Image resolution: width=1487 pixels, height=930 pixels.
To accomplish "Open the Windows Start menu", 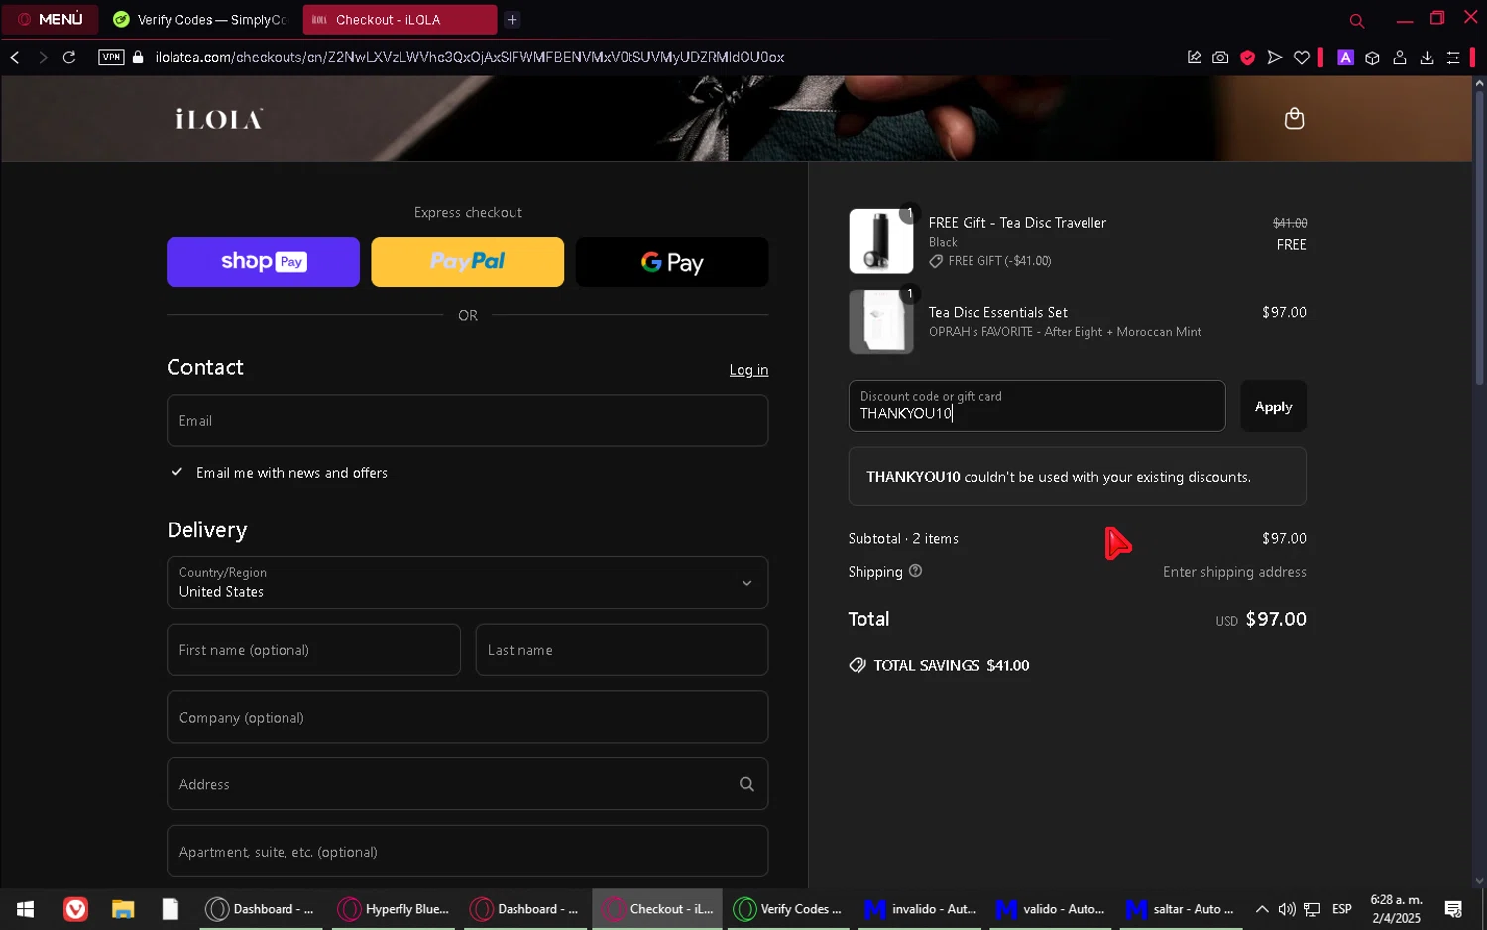I will point(25,909).
